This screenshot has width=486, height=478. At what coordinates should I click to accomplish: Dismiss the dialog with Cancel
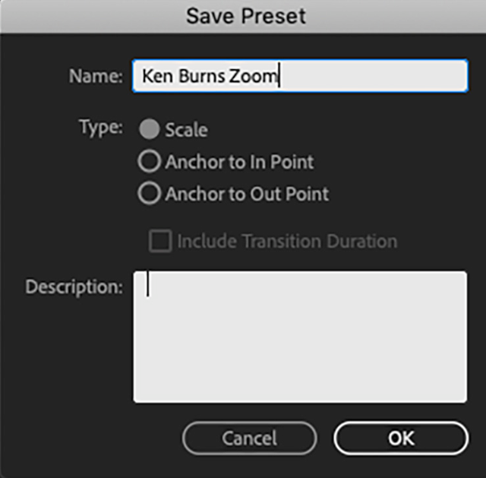pos(250,438)
